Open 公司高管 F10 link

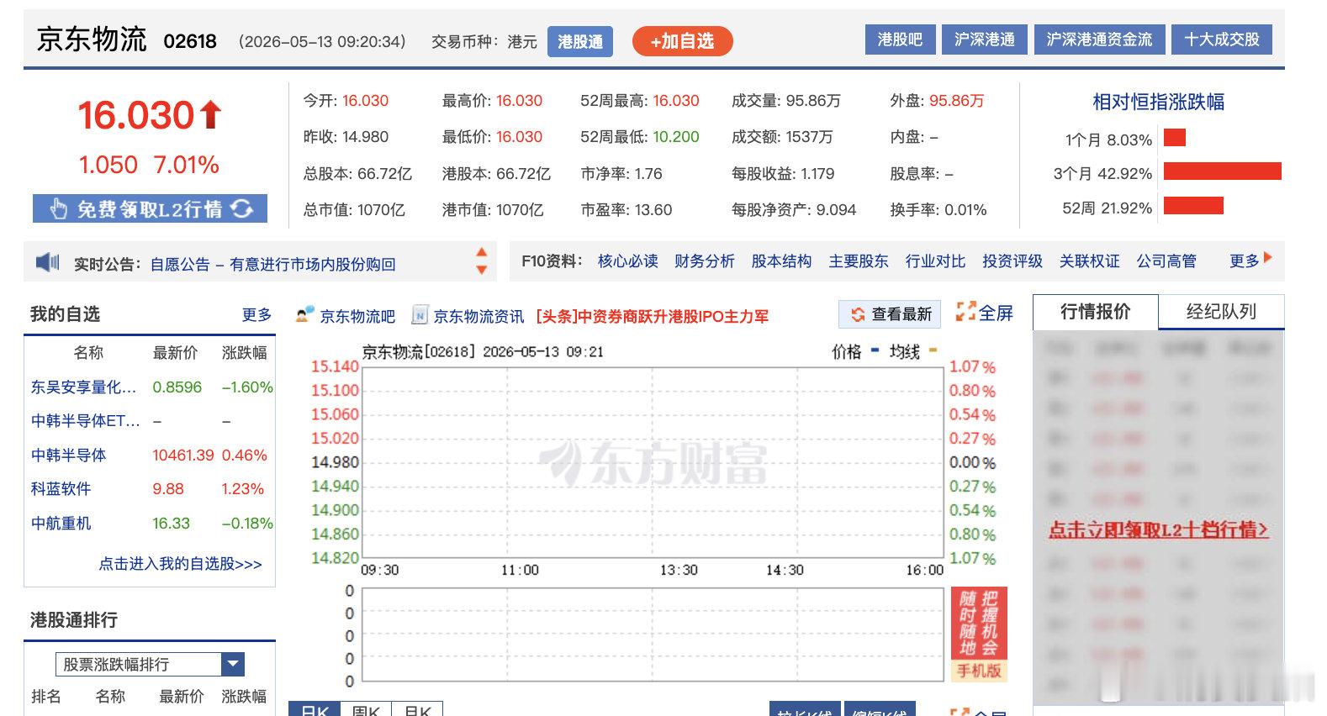tap(1166, 261)
